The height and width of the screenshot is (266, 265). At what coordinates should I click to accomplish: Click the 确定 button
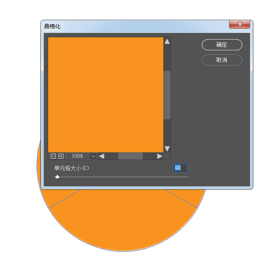pos(222,45)
